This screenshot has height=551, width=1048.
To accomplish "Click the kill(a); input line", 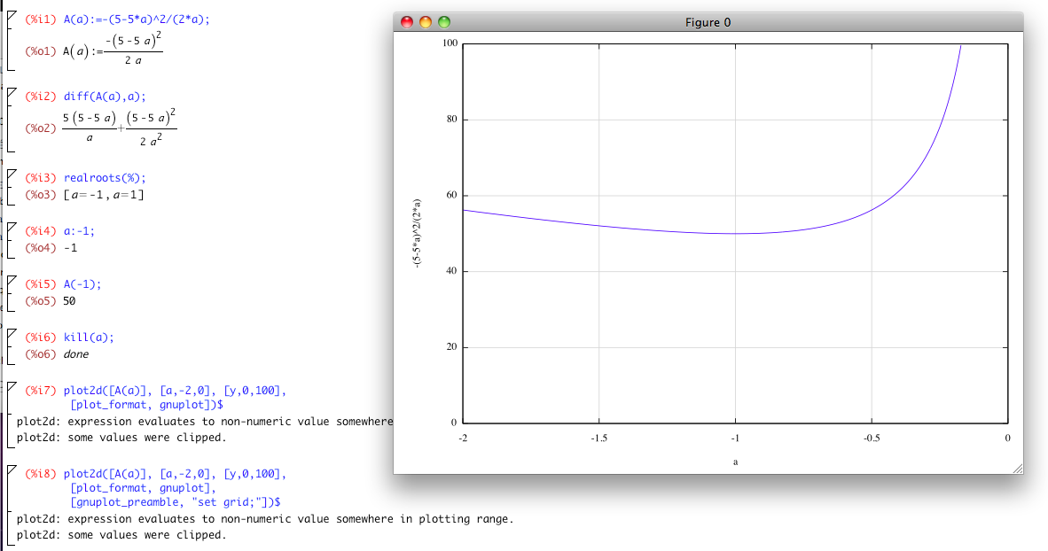I will point(89,338).
